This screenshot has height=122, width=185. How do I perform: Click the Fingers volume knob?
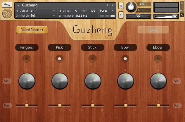(x=27, y=81)
